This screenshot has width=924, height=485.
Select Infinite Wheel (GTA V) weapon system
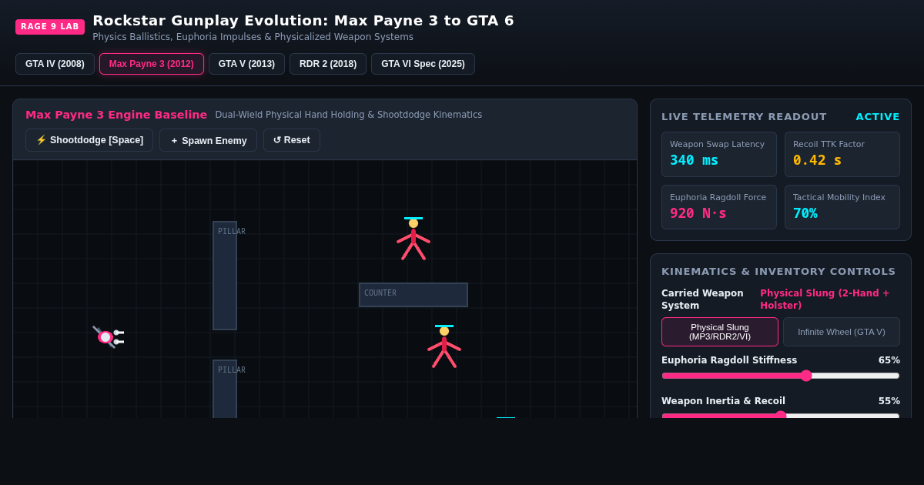(x=842, y=332)
